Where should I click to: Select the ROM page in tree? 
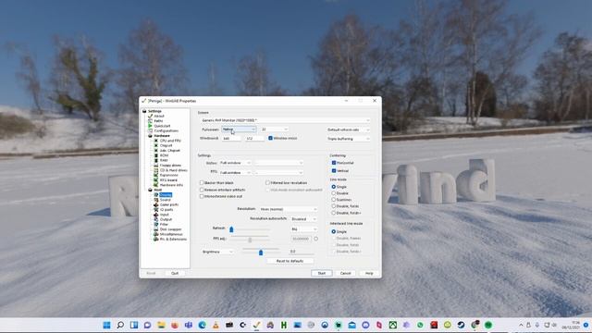(x=164, y=155)
